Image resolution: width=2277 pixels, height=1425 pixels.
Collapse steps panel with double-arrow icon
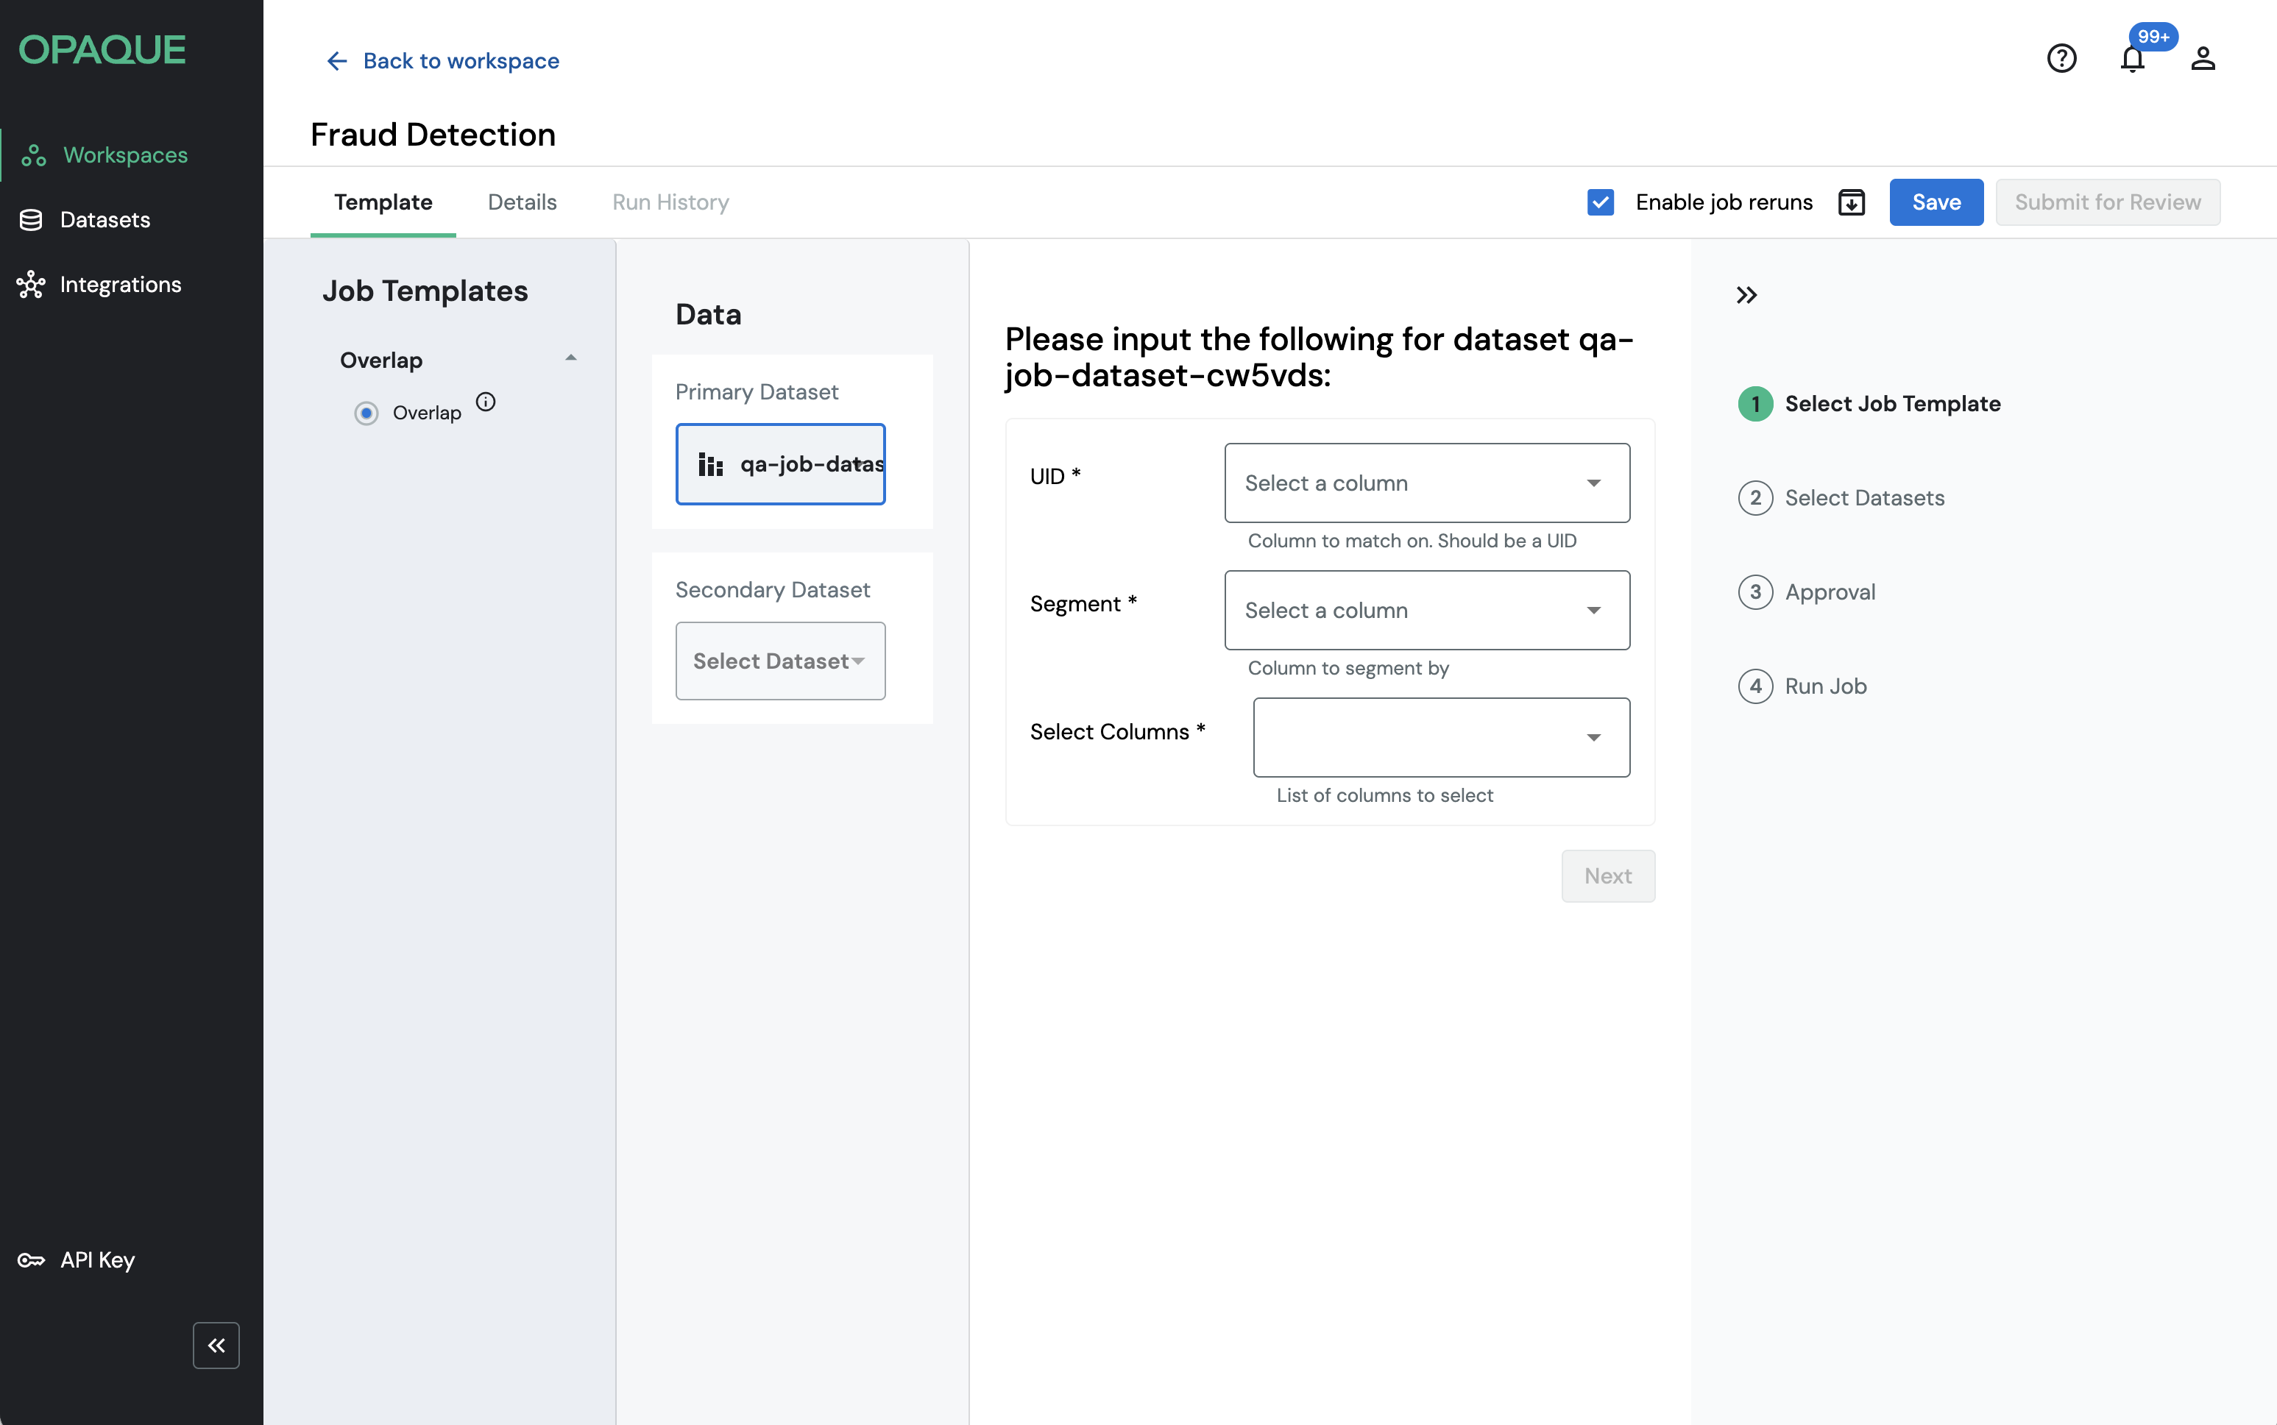pyautogui.click(x=1746, y=295)
